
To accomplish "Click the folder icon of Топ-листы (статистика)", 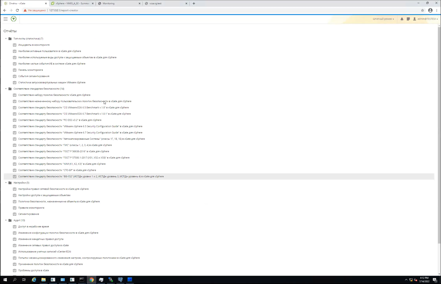I will click(x=10, y=39).
